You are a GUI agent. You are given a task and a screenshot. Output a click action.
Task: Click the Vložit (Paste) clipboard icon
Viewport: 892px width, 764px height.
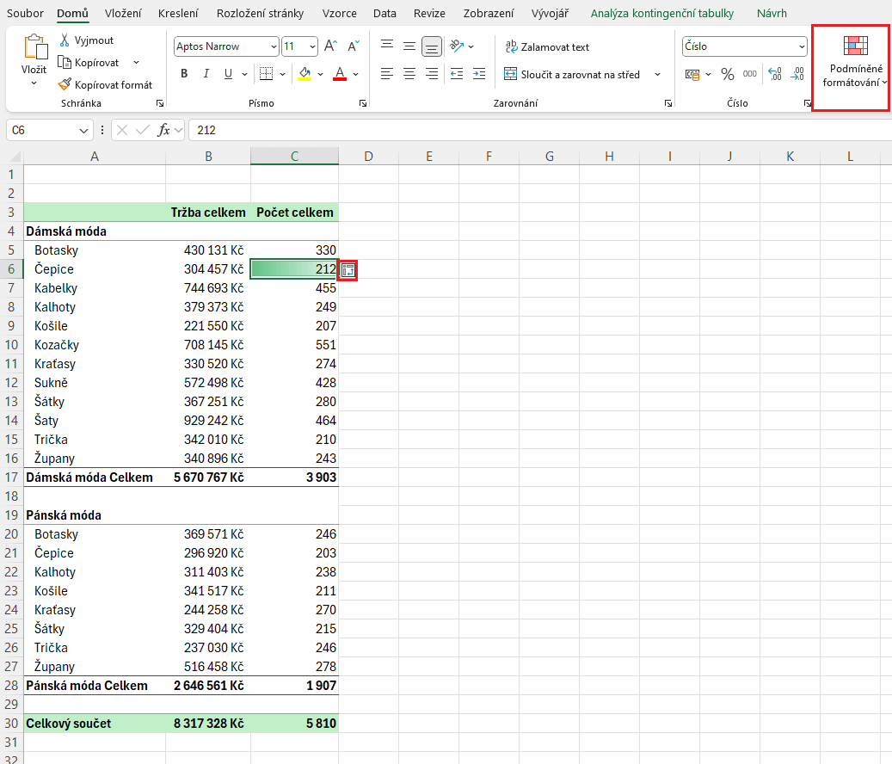(x=34, y=48)
